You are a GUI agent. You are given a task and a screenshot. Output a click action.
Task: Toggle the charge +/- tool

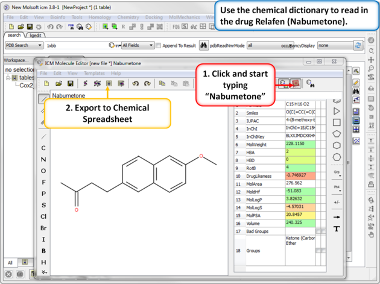337,203
